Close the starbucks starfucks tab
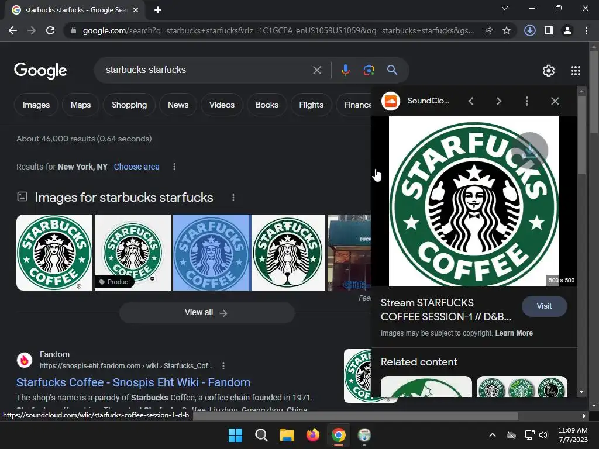599x449 pixels. tap(136, 10)
